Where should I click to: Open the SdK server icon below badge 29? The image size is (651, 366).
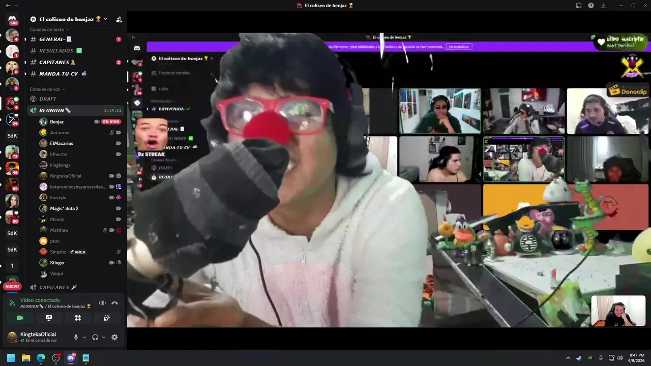point(12,136)
